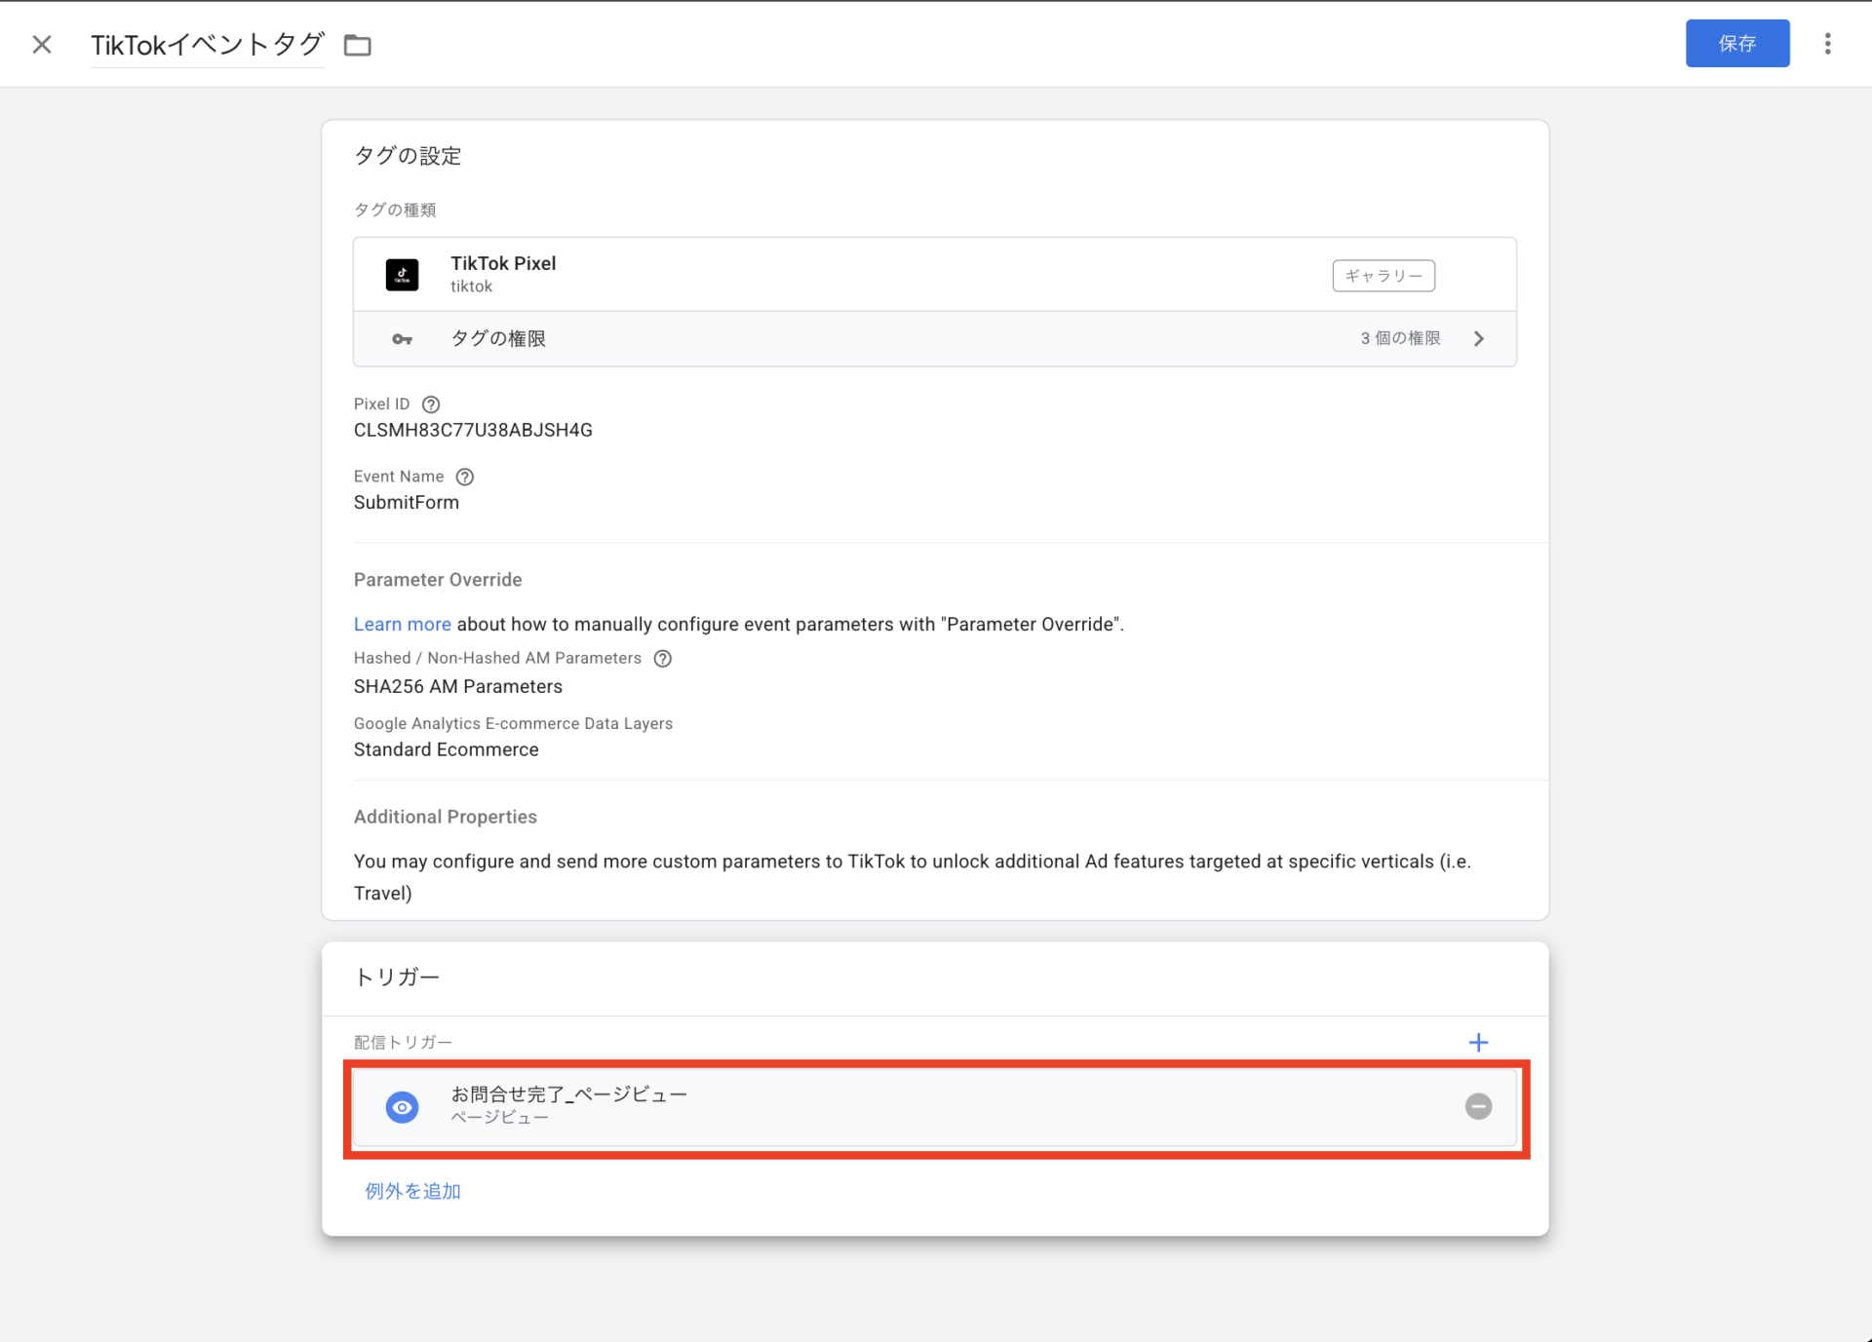
Task: Click the Parameter Override heading
Action: (x=438, y=580)
